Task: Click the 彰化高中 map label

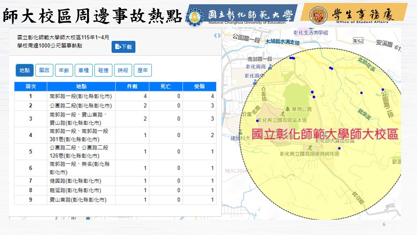Action: point(254,76)
